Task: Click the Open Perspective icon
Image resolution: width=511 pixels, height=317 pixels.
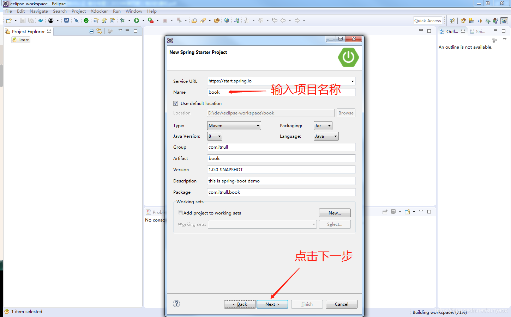Action: (x=452, y=21)
